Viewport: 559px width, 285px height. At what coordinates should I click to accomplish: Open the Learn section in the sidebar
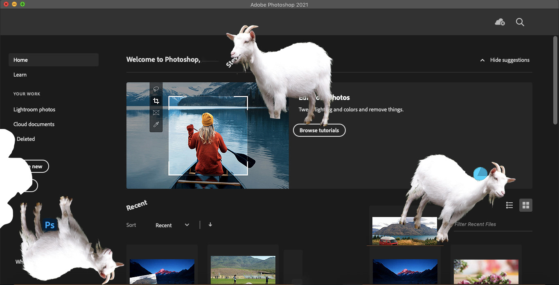click(20, 75)
